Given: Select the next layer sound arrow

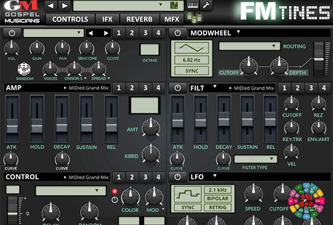Looking at the screenshot, I should pos(106,33).
